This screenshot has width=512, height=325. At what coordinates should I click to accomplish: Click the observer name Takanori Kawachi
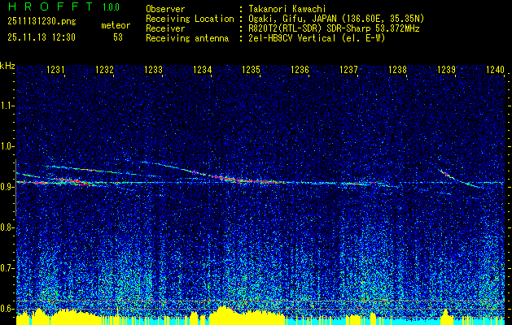tap(286, 9)
